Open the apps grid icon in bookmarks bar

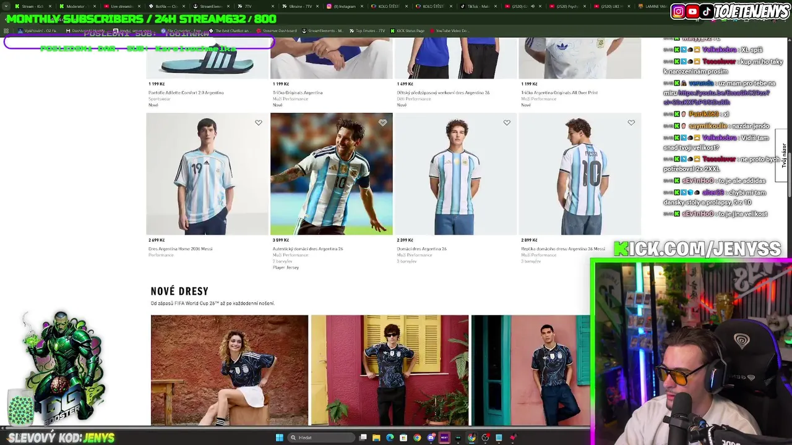[x=6, y=31]
